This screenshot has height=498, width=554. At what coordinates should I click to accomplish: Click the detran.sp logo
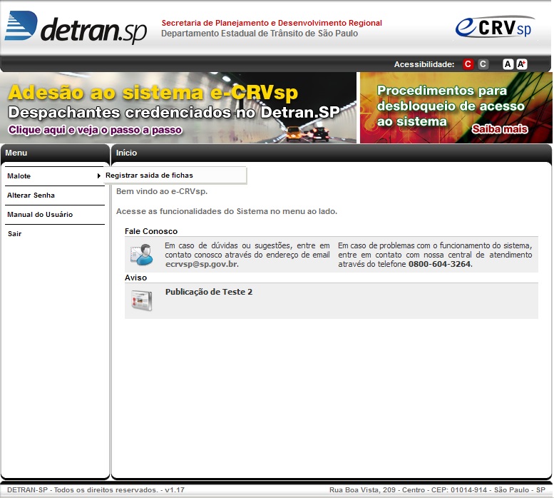[x=76, y=27]
